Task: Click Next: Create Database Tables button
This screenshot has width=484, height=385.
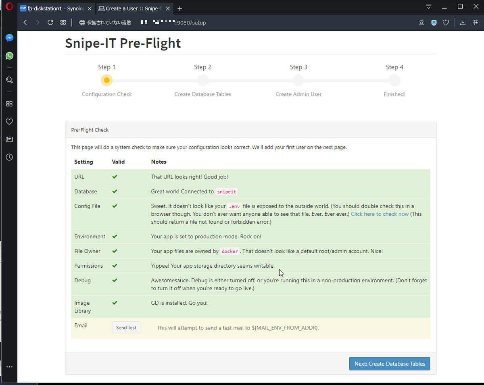Action: (390, 364)
